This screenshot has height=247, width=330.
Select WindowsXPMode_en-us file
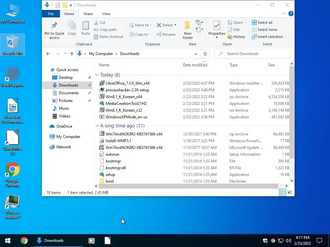[126, 117]
